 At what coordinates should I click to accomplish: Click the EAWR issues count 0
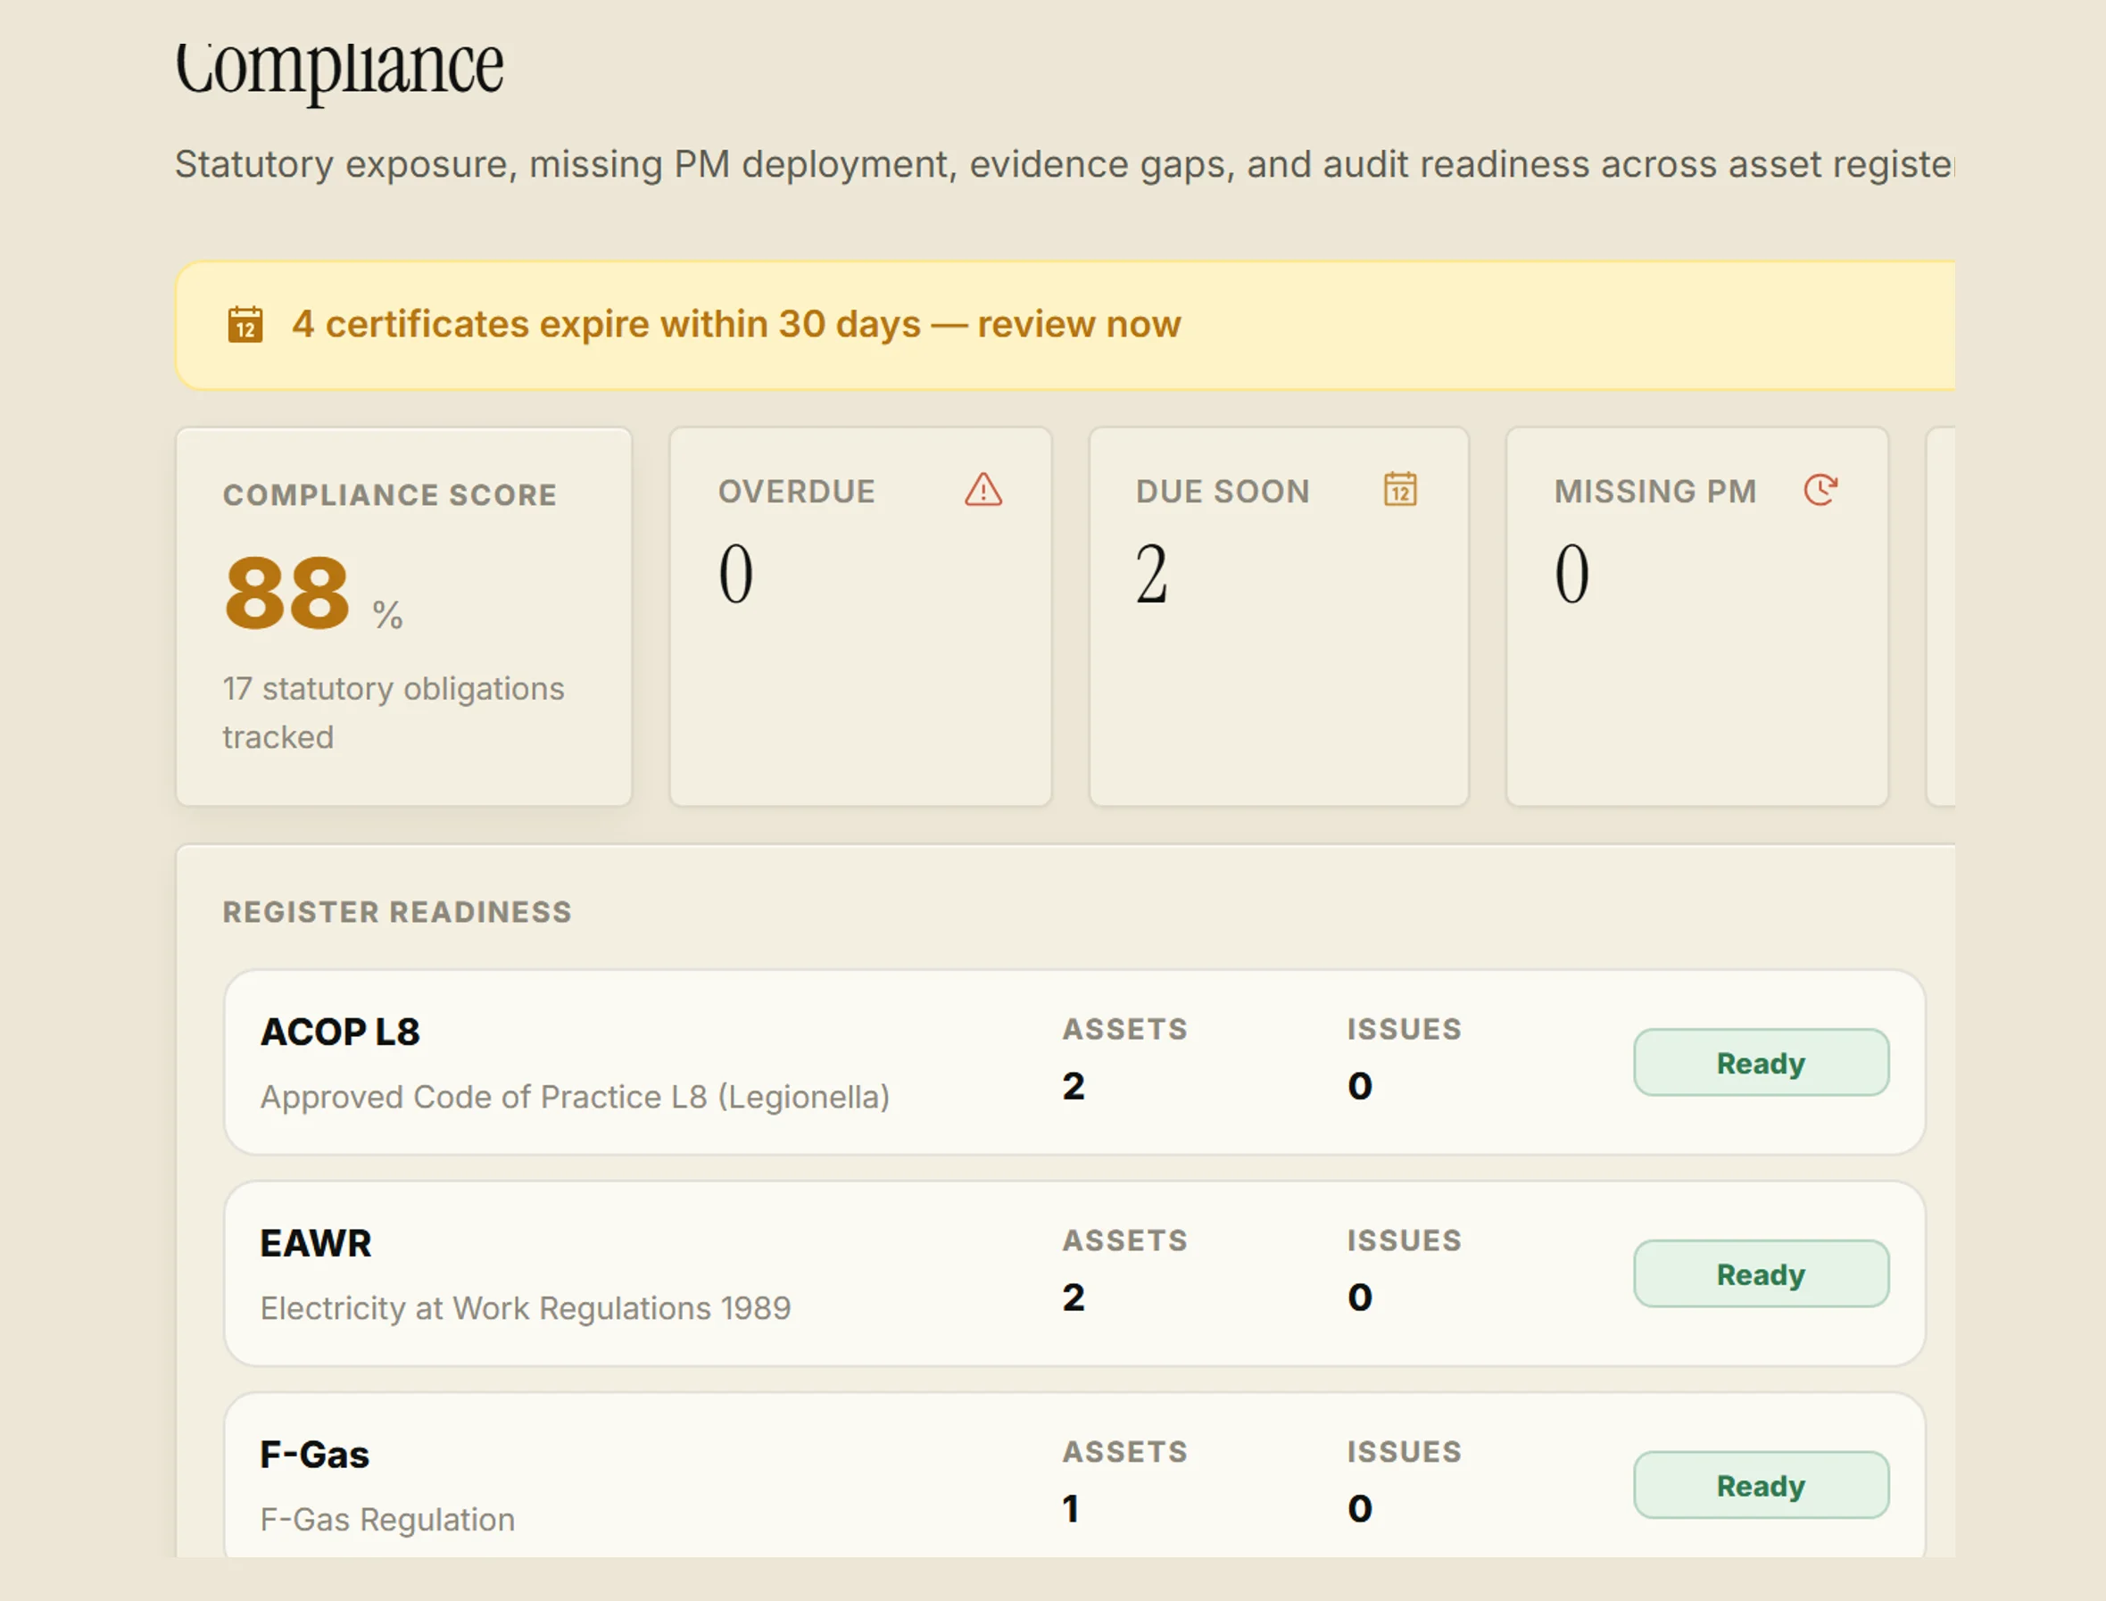coord(1360,1298)
